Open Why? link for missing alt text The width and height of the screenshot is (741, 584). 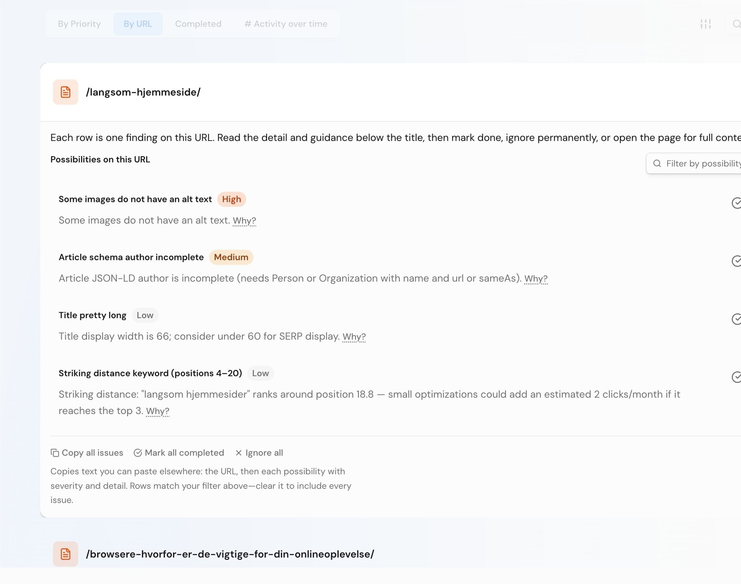point(244,220)
